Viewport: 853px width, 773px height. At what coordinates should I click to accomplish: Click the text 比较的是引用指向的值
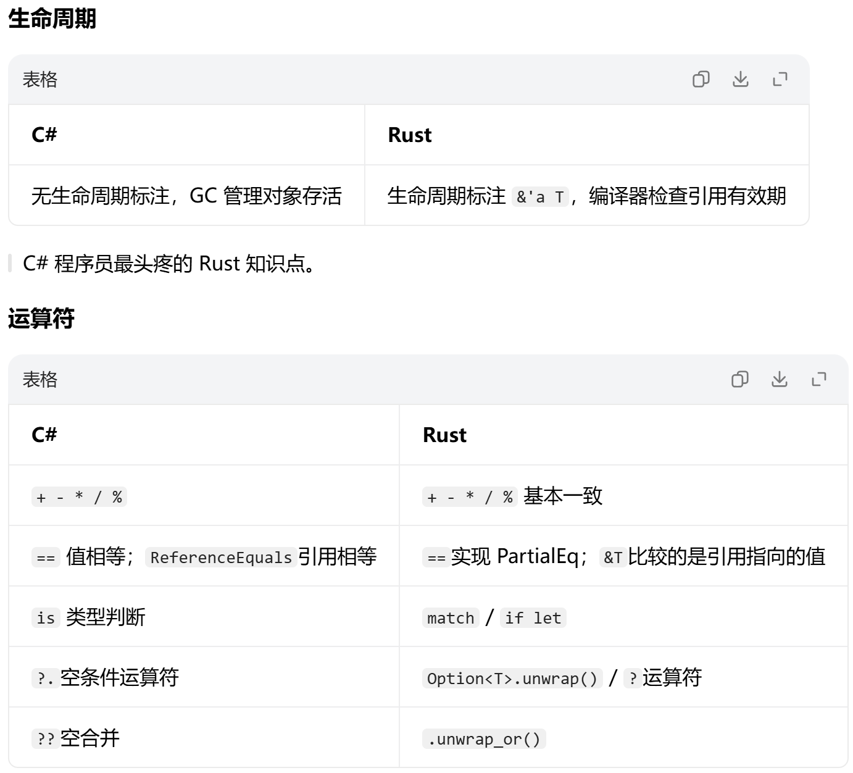tap(727, 556)
